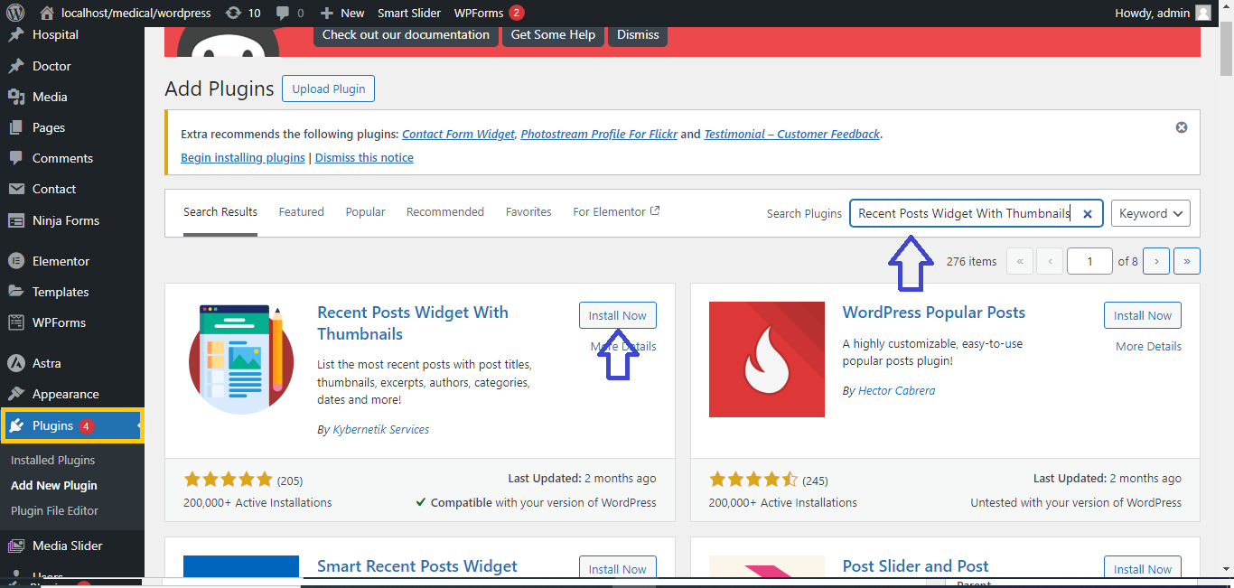Viewport: 1234px width, 588px height.
Task: Open Installed Plugins in sidebar submenu
Action: coord(52,460)
